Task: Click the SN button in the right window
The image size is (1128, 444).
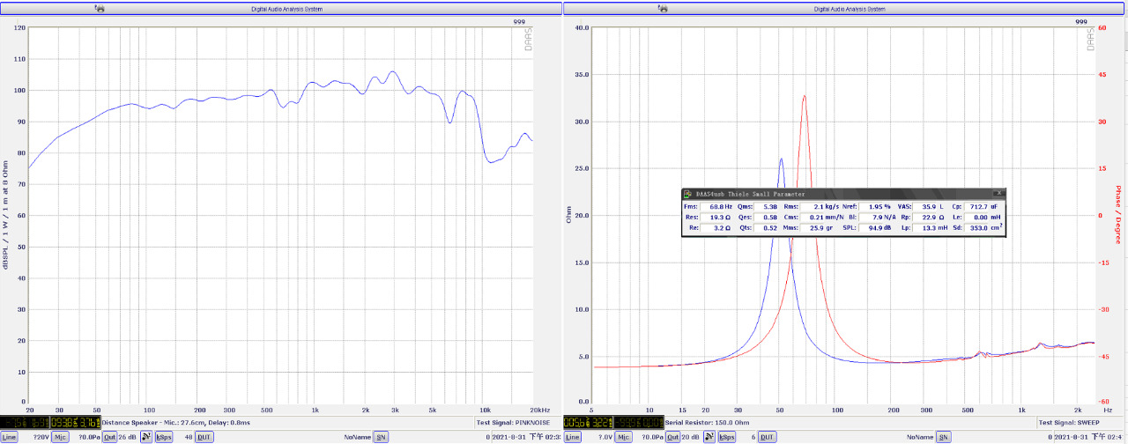Action: point(943,437)
